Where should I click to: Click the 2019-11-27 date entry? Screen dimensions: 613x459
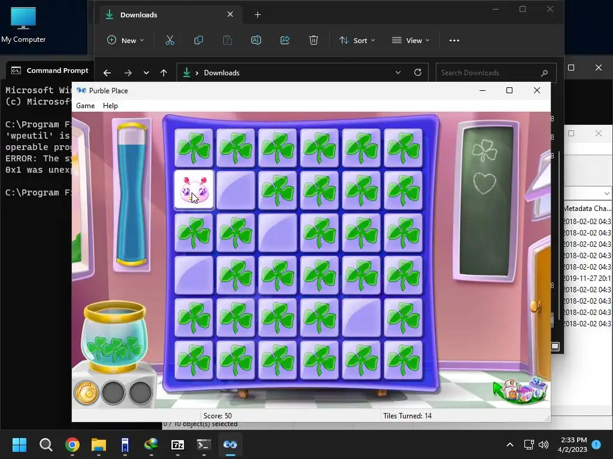(x=587, y=279)
